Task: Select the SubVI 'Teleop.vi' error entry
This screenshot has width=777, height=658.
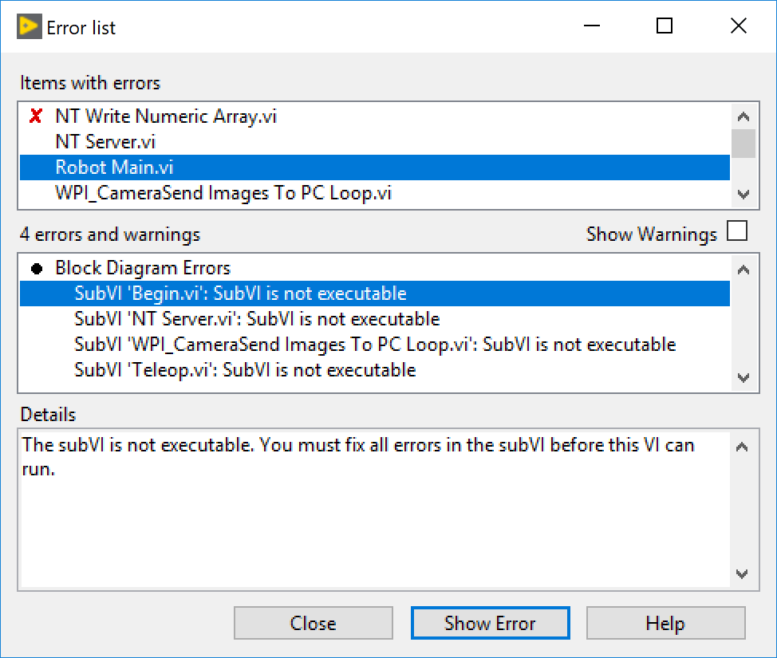Action: click(375, 370)
